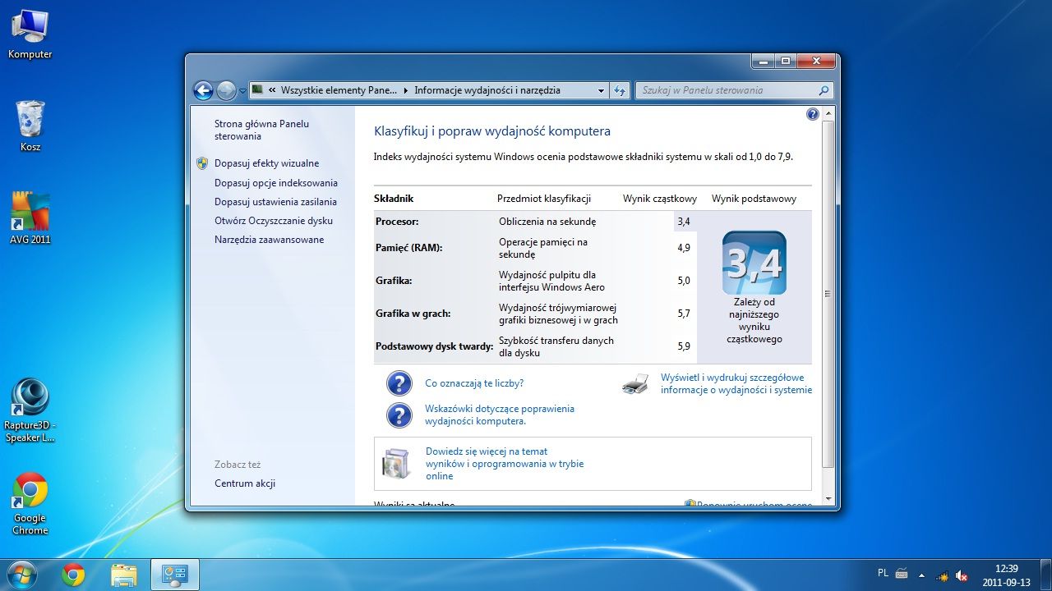The image size is (1052, 591).
Task: Click the window scrollbar up arrow
Action: (828, 113)
